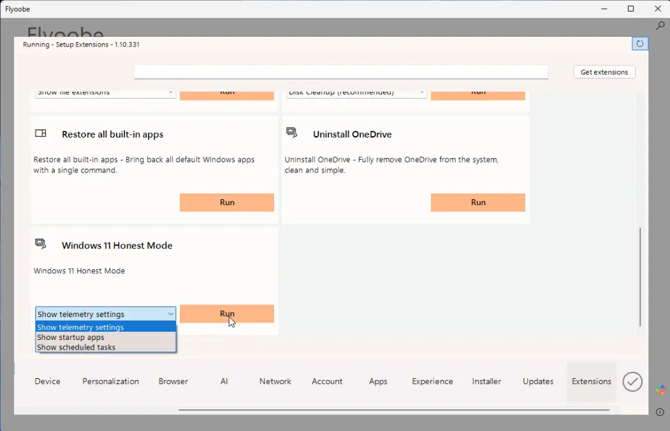Switch to the Updates tab
Viewport: 670px width, 431px height.
(x=538, y=381)
